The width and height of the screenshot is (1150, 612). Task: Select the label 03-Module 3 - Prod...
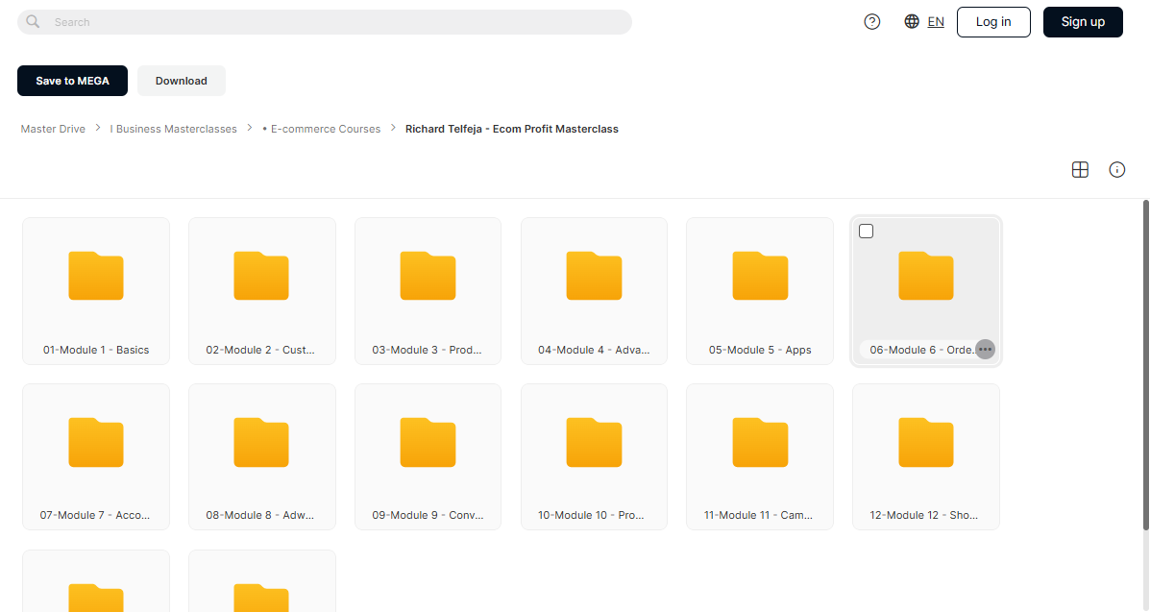[427, 350]
